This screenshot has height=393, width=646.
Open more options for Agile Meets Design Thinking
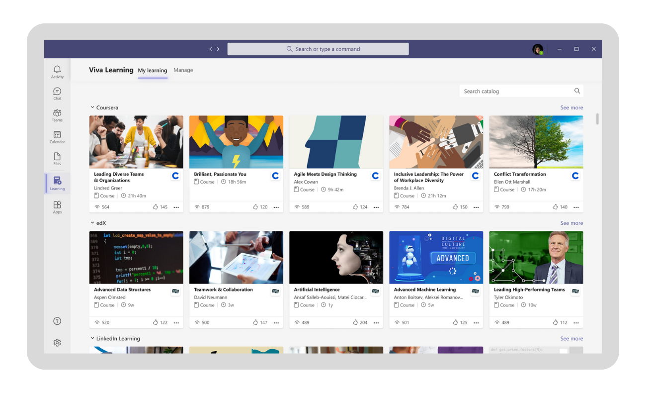point(376,207)
